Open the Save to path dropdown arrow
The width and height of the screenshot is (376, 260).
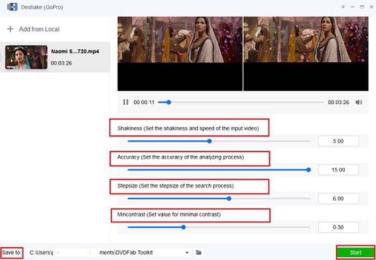tap(187, 252)
